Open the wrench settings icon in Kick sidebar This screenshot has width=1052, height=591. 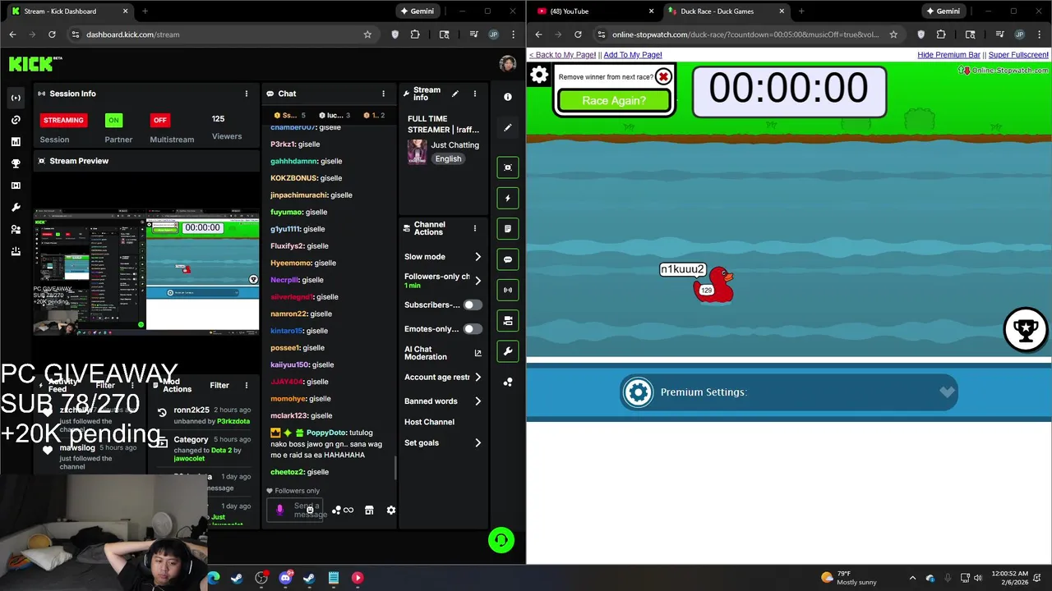coord(16,208)
